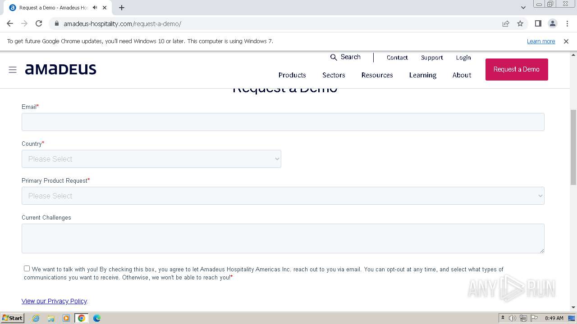Click the page vertical scrollbar thumb

pyautogui.click(x=573, y=147)
